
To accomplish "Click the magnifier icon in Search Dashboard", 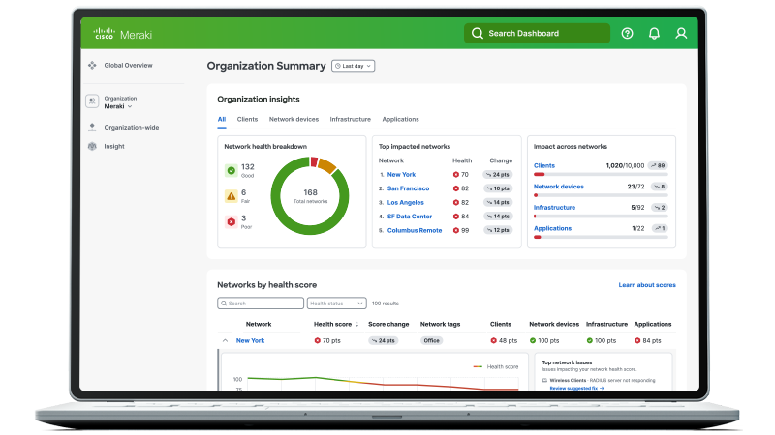I will pyautogui.click(x=477, y=33).
